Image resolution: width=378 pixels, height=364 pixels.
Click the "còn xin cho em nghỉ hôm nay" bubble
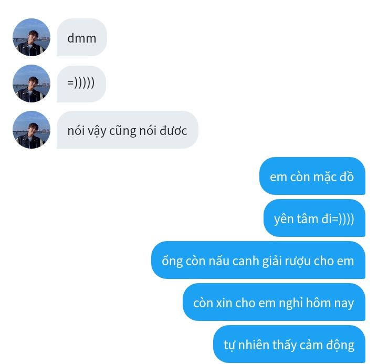274,302
